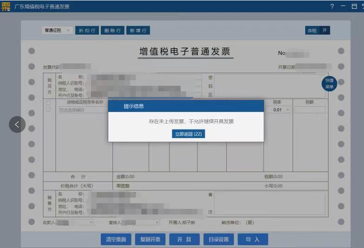Click the 复制开票 button
Image resolution: width=364 pixels, height=248 pixels.
pos(150,240)
